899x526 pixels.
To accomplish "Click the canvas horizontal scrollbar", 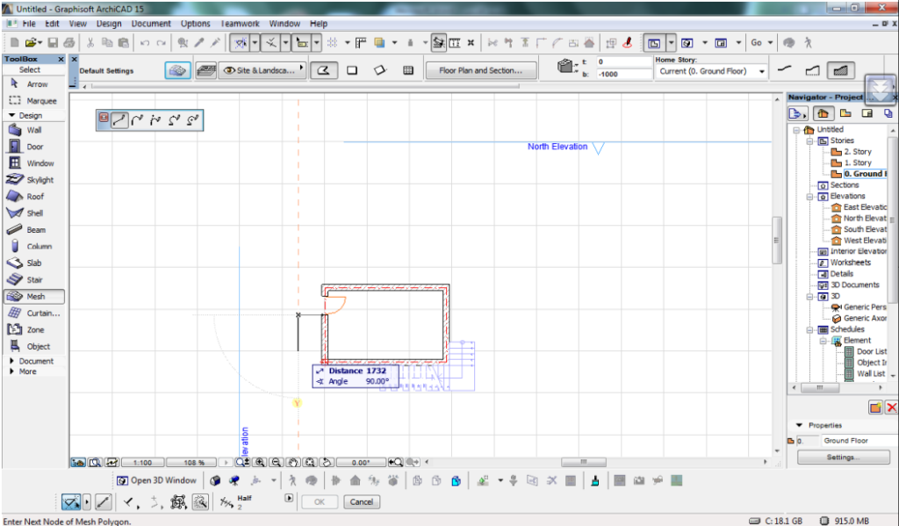I will click(x=583, y=462).
